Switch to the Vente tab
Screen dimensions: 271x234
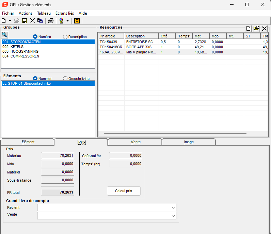(x=135, y=142)
